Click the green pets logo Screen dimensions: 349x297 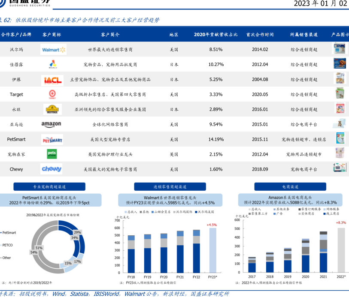[x=52, y=154]
